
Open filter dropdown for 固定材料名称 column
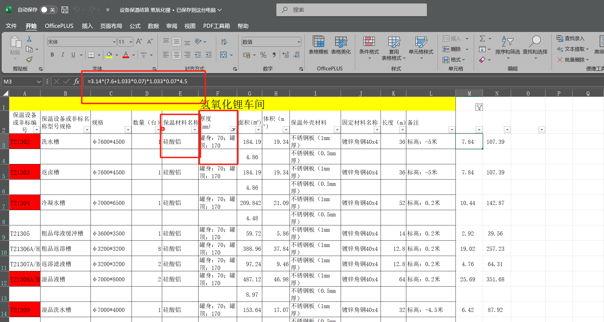click(x=377, y=130)
